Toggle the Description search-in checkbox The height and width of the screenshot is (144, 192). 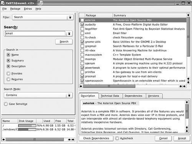pos(8,66)
